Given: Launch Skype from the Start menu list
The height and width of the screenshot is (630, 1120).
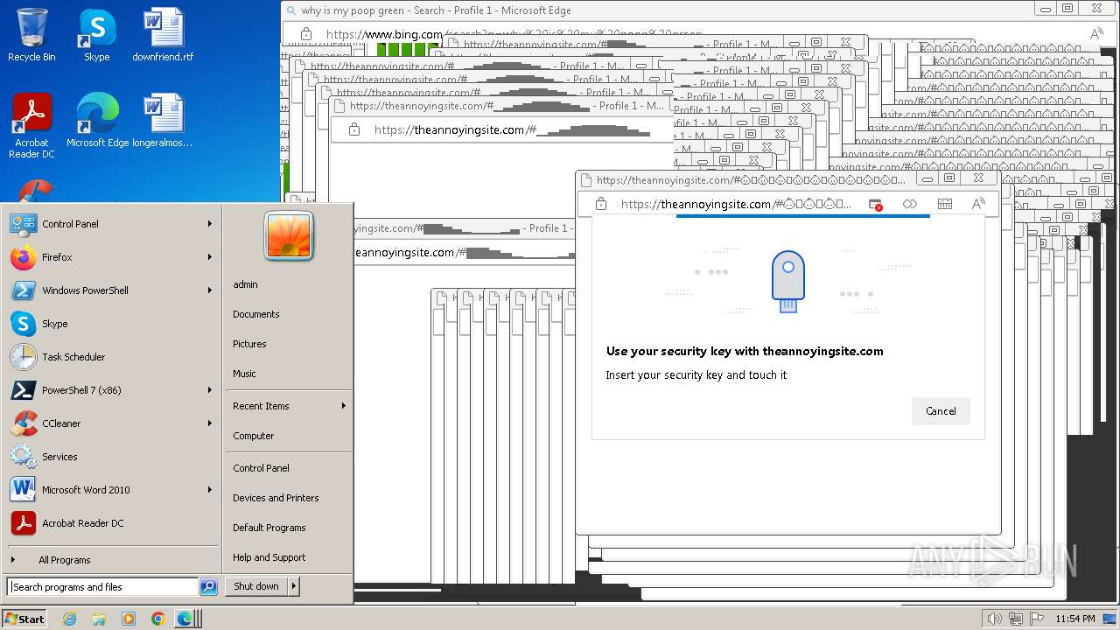Looking at the screenshot, I should click(111, 324).
